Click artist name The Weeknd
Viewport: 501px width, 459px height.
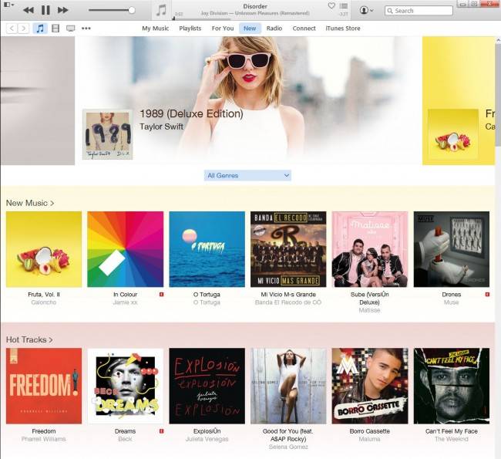pyautogui.click(x=452, y=439)
